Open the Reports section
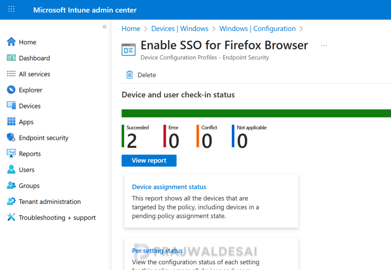Image resolution: width=391 pixels, height=270 pixels. [30, 154]
